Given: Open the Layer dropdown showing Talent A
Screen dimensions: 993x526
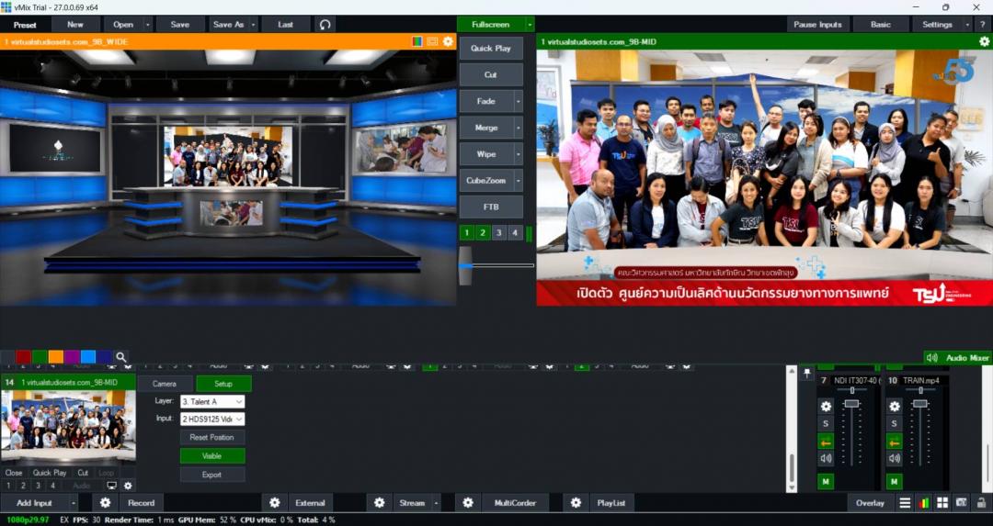Looking at the screenshot, I should pyautogui.click(x=211, y=401).
